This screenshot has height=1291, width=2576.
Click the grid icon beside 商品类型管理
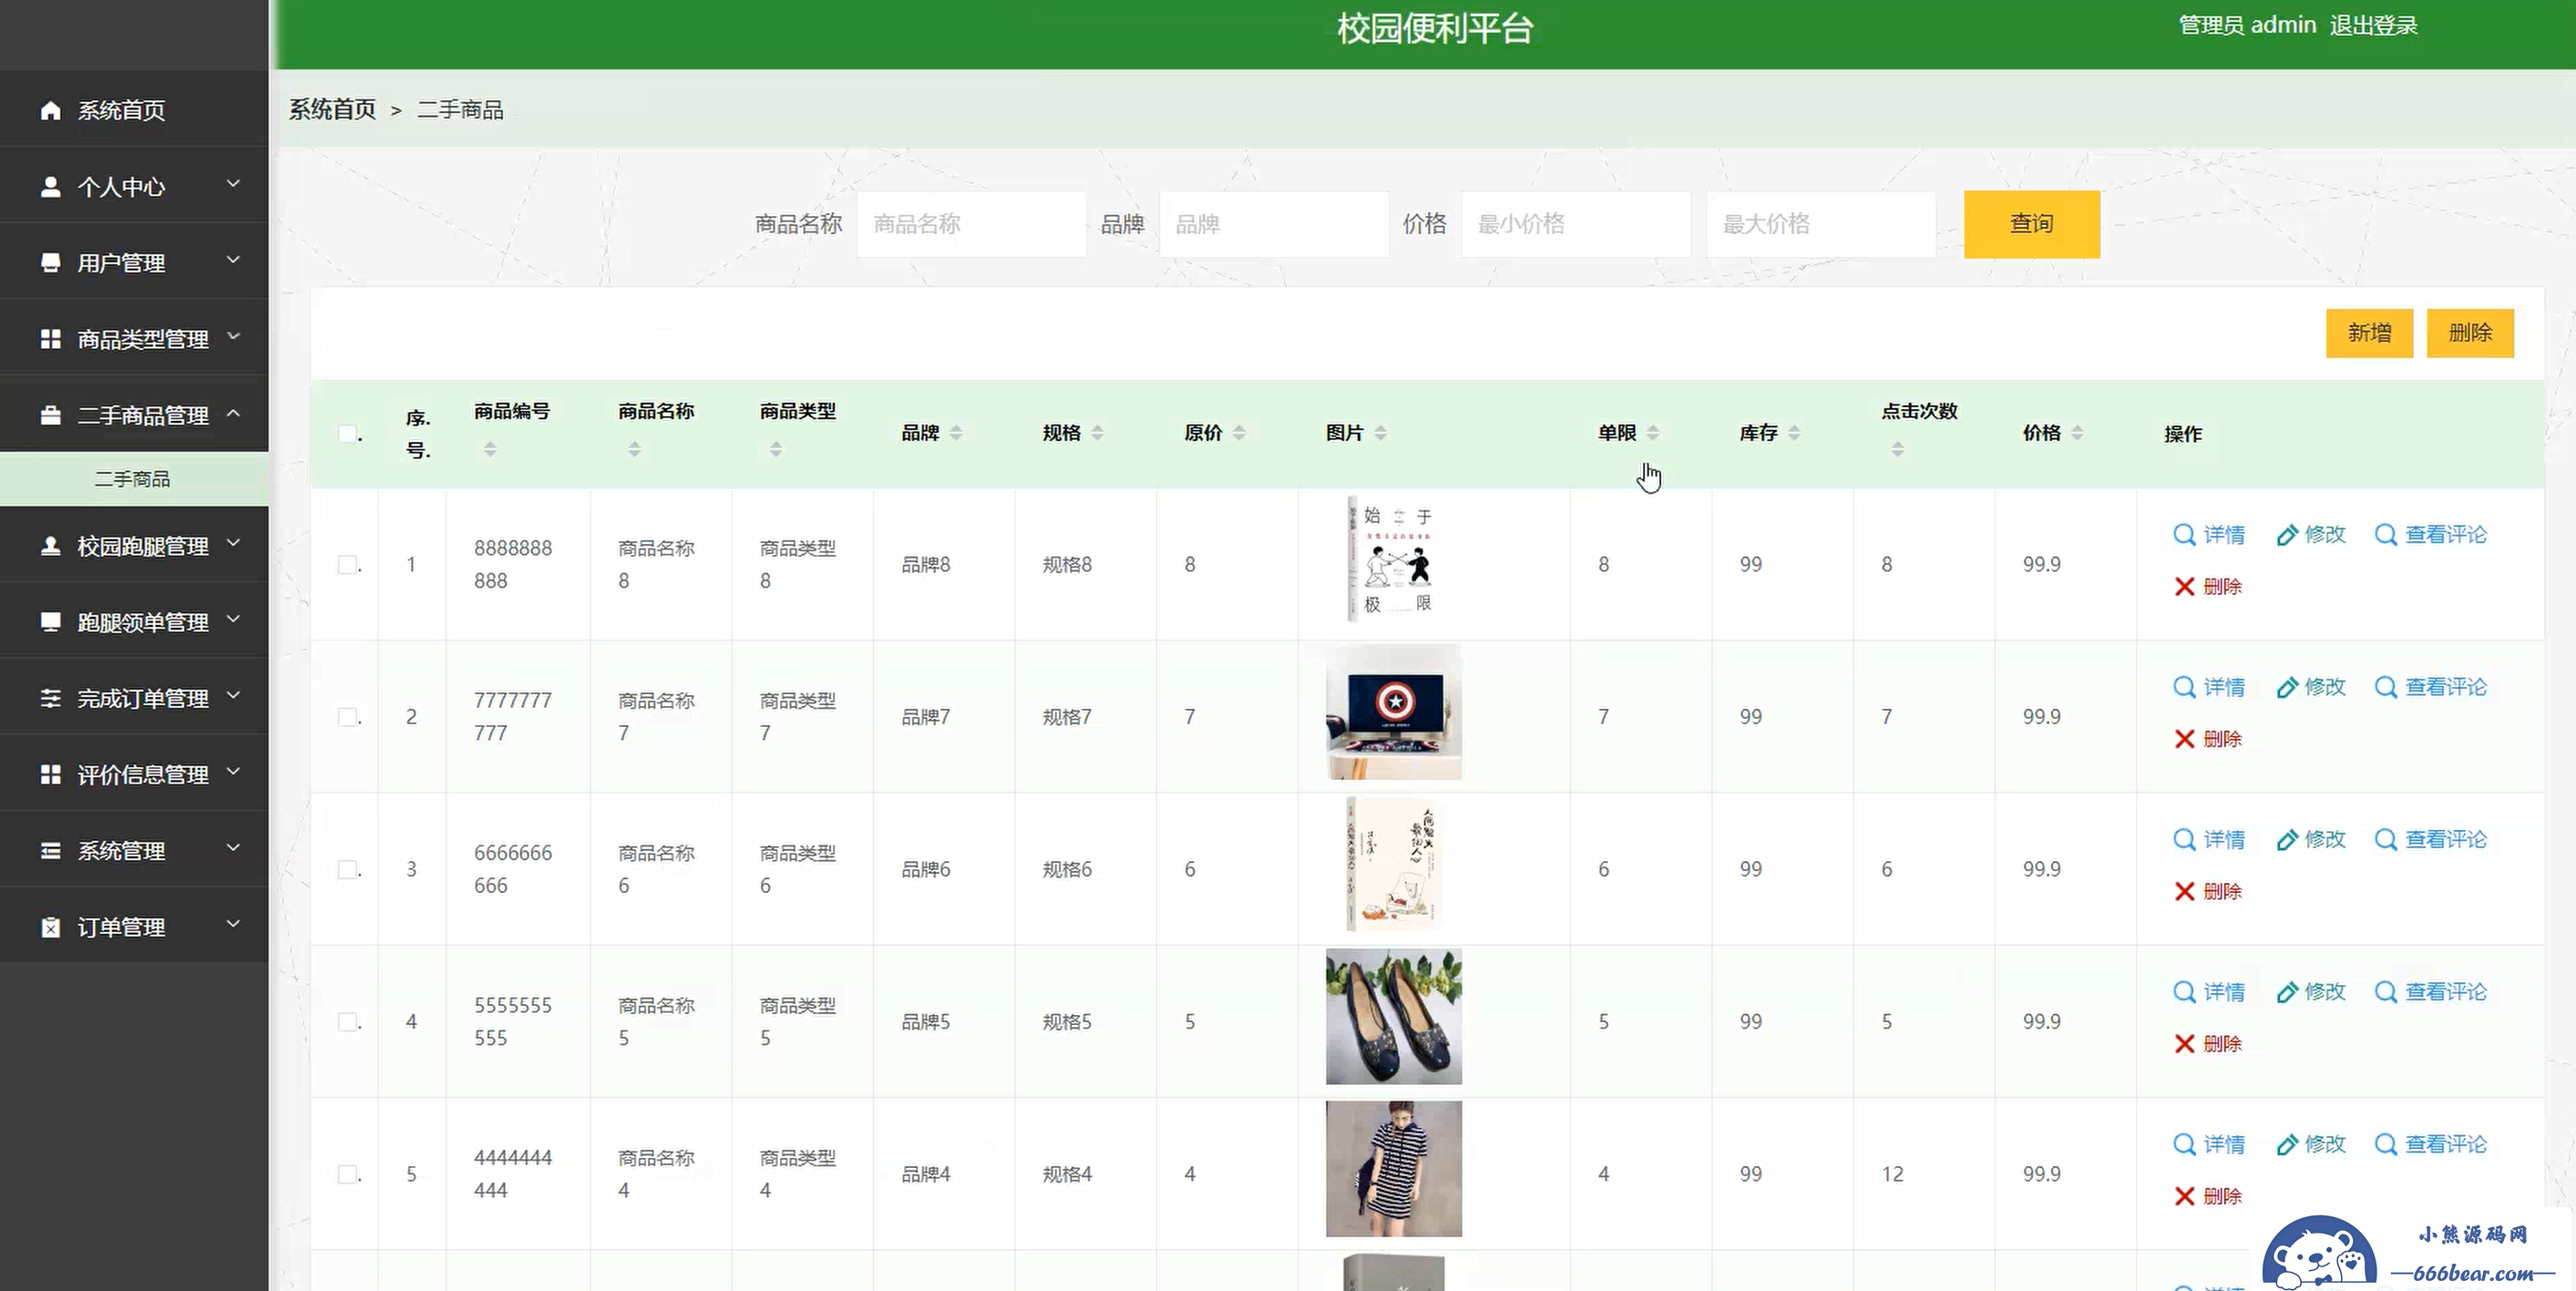click(50, 339)
